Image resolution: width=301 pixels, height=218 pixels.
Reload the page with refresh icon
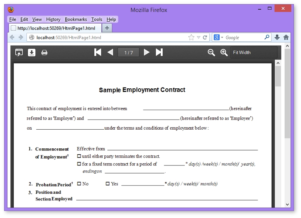pos(205,37)
